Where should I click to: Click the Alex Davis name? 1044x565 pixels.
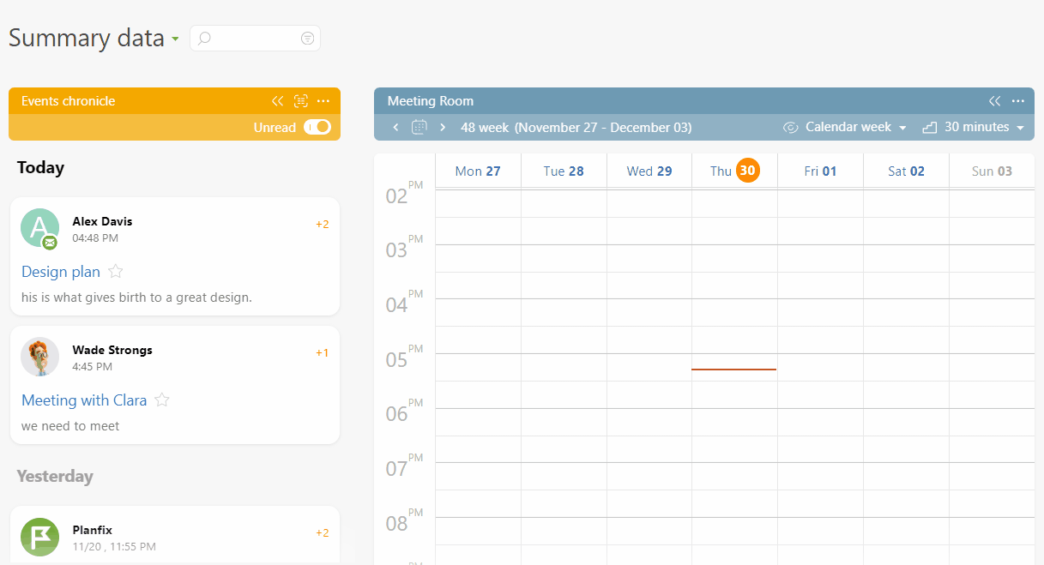click(102, 221)
